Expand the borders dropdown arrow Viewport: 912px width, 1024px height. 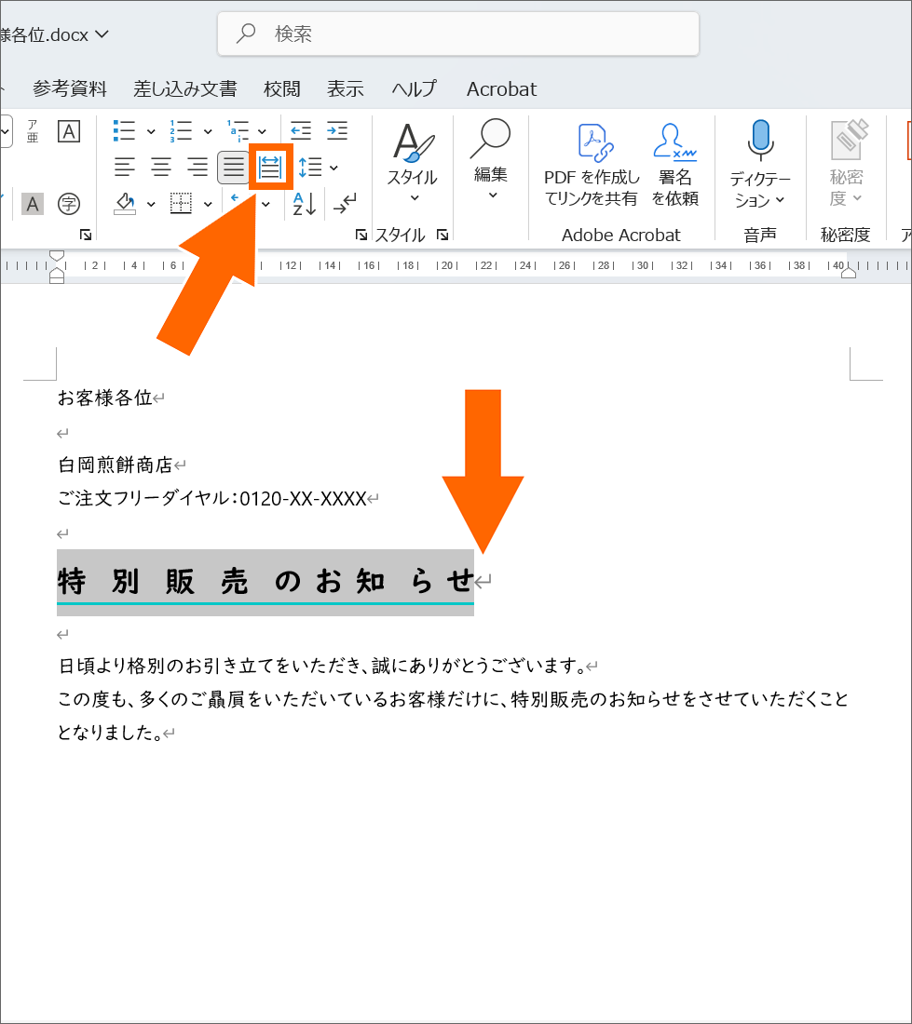point(207,204)
